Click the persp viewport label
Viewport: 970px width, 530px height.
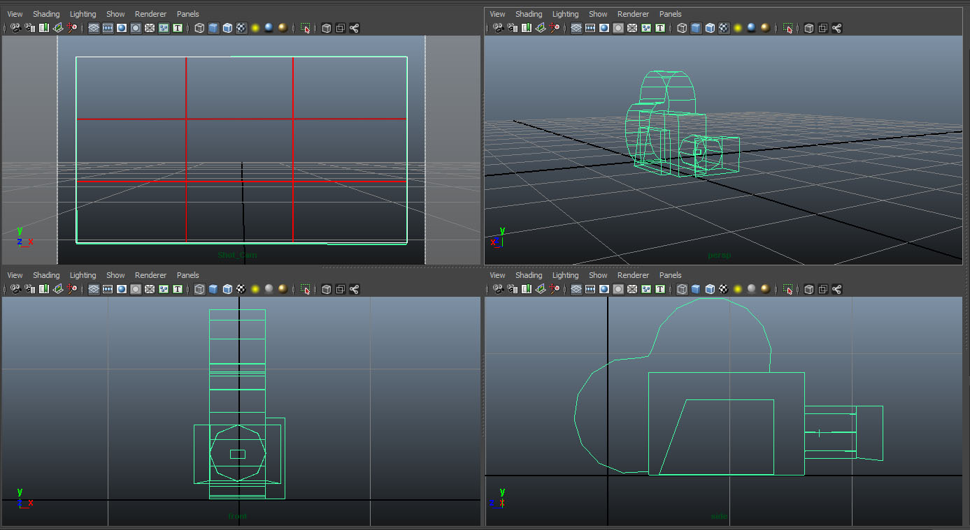(x=719, y=256)
